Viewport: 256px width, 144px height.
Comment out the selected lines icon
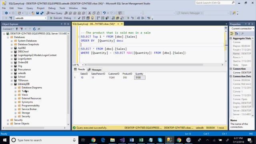point(128,18)
